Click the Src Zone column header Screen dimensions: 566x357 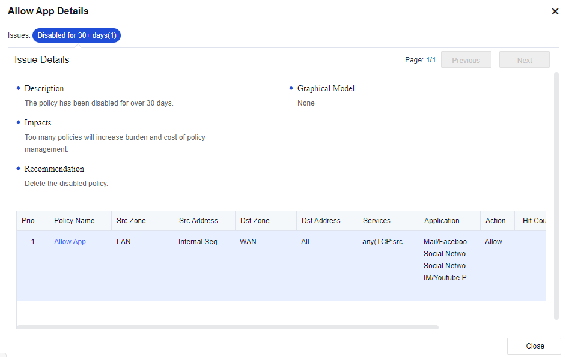coord(131,221)
